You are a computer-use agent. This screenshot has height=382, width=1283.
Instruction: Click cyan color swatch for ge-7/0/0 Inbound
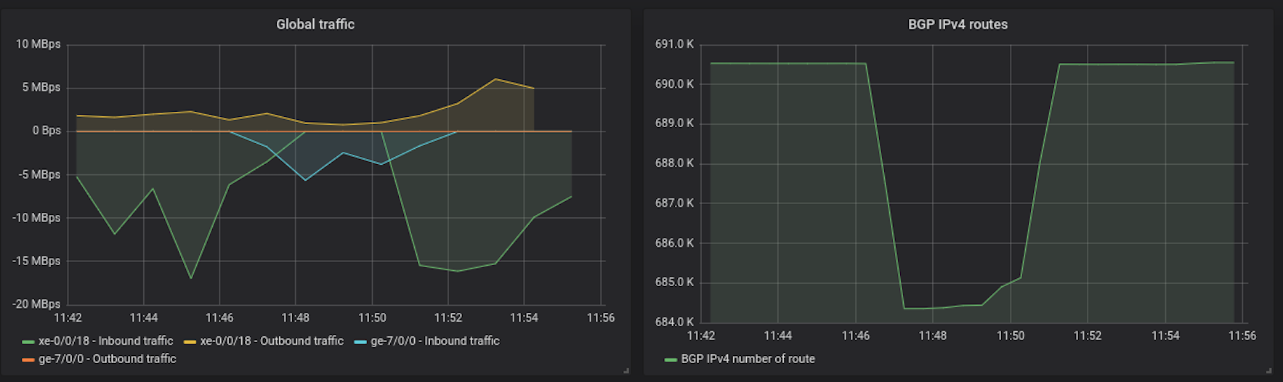(360, 341)
